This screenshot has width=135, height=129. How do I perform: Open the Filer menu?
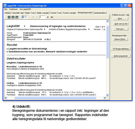pyautogui.click(x=6, y=9)
